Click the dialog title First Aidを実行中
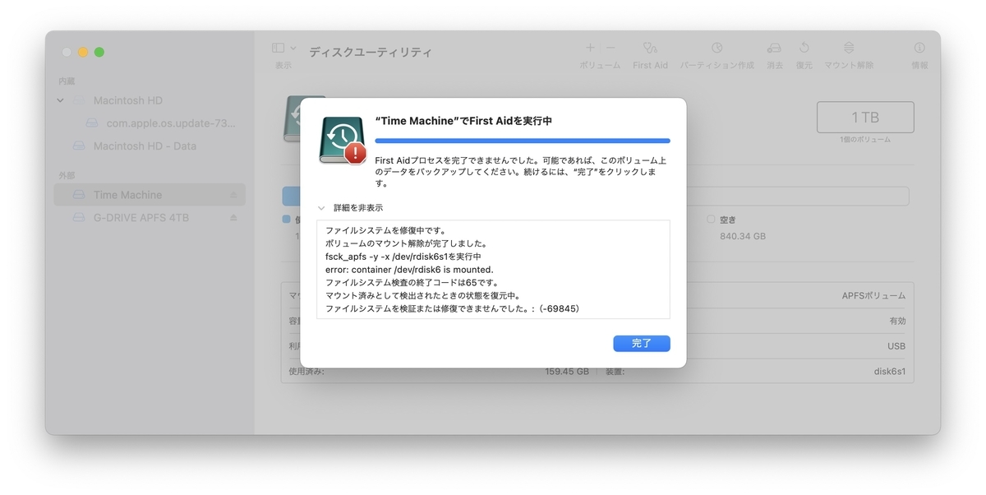This screenshot has height=495, width=986. pyautogui.click(x=463, y=121)
